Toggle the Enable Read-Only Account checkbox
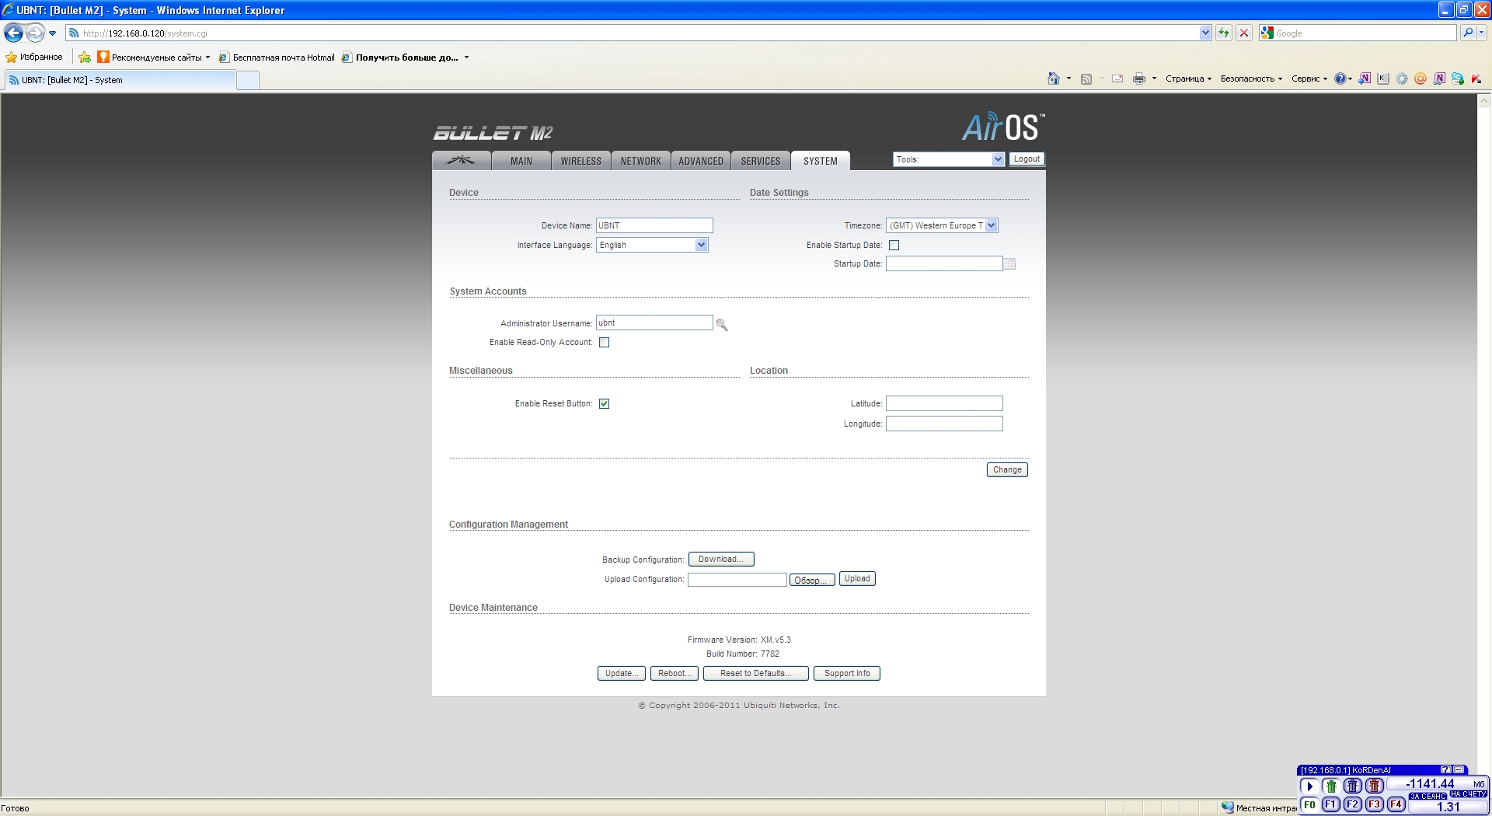 (x=605, y=343)
